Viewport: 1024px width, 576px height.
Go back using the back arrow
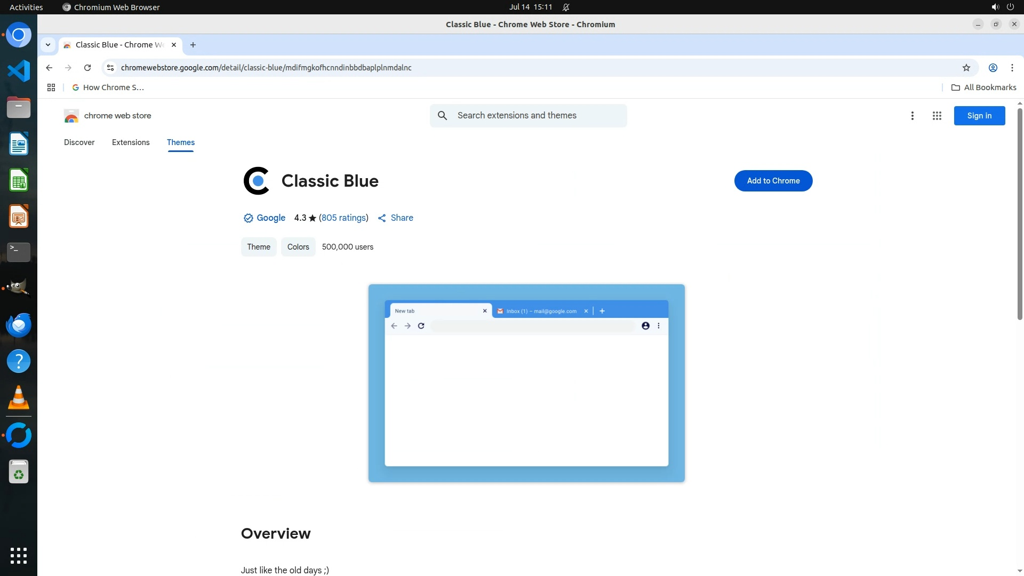[x=49, y=68]
